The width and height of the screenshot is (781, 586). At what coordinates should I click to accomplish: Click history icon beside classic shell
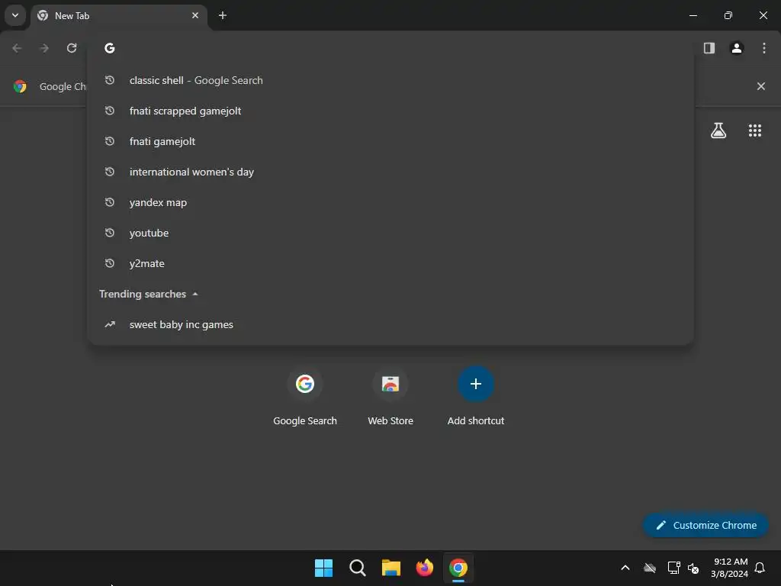(110, 80)
